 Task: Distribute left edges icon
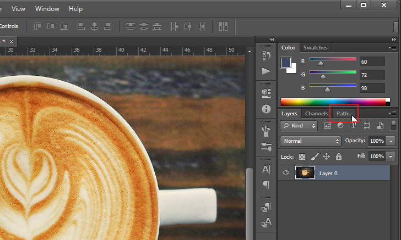point(175,26)
